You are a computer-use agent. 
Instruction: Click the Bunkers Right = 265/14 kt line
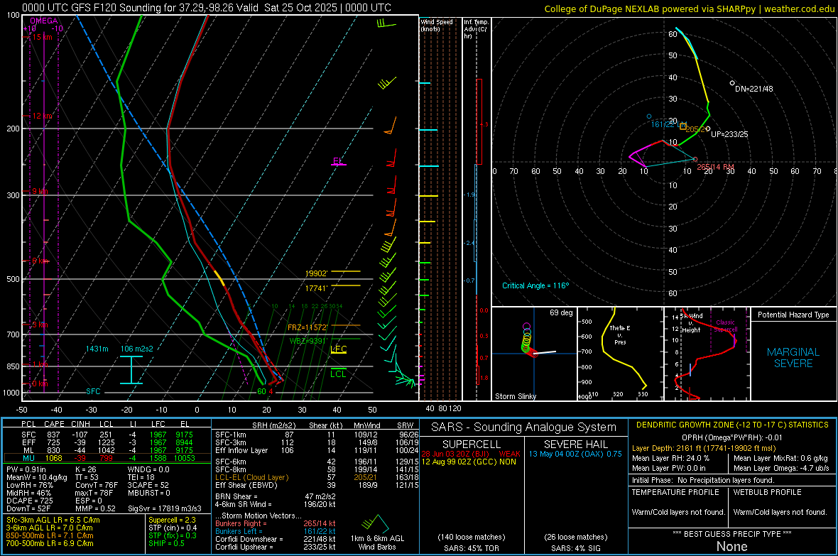click(x=276, y=523)
